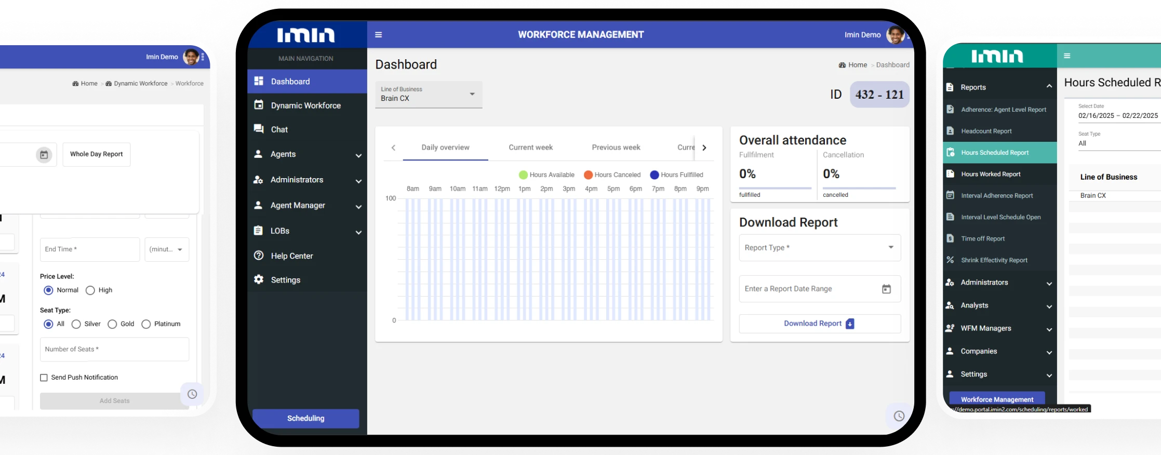Image resolution: width=1161 pixels, height=455 pixels.
Task: Switch to the Current week tab
Action: click(x=530, y=148)
